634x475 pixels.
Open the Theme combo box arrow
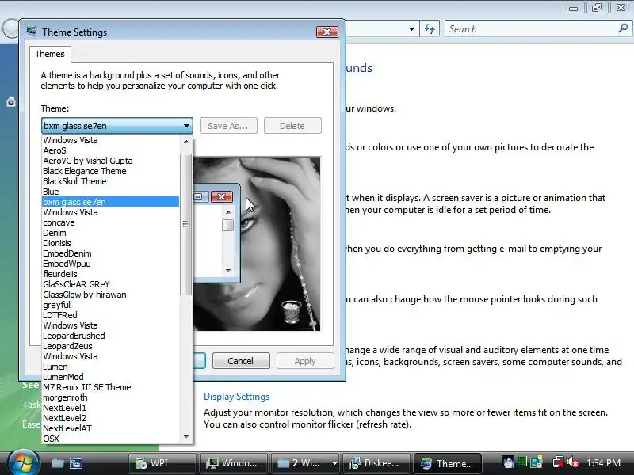186,126
